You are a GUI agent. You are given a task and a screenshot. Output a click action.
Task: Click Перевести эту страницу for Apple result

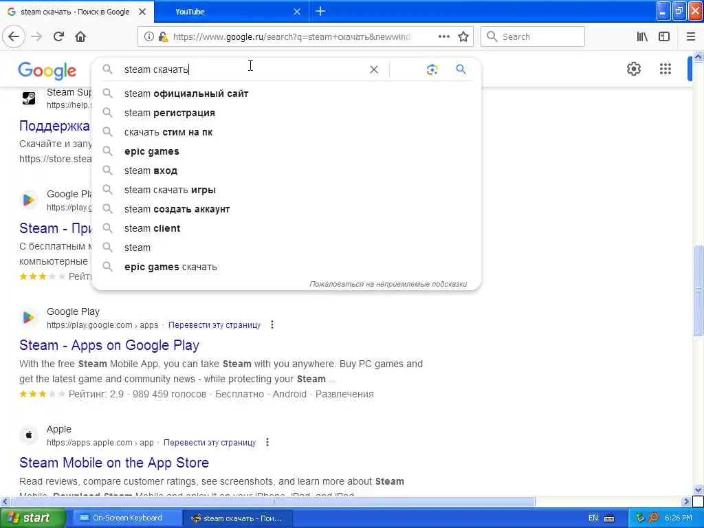[x=210, y=443]
